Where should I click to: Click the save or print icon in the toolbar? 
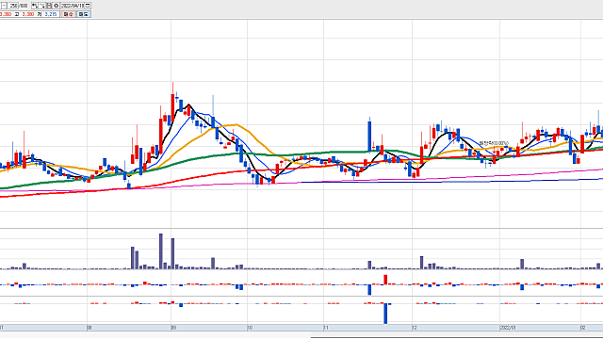pos(49,6)
